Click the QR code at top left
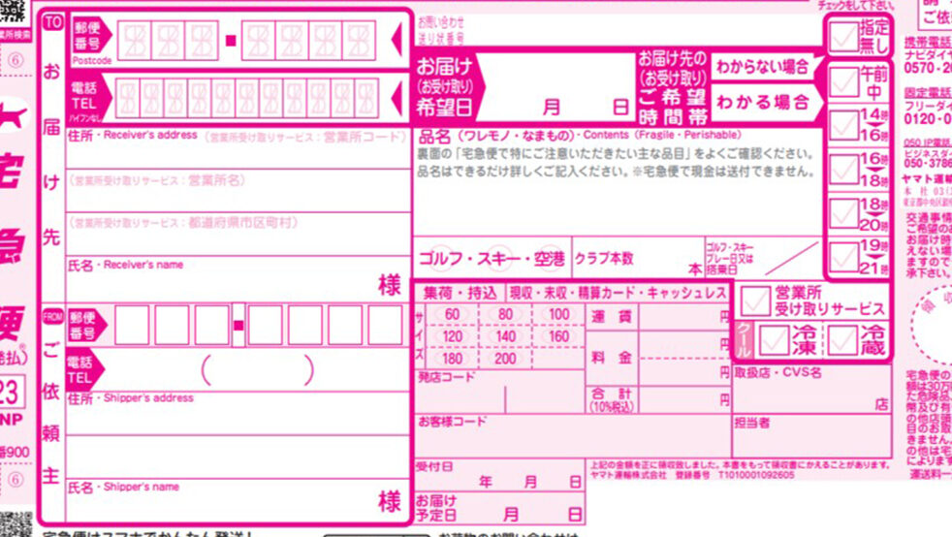The height and width of the screenshot is (537, 952). pos(14,13)
